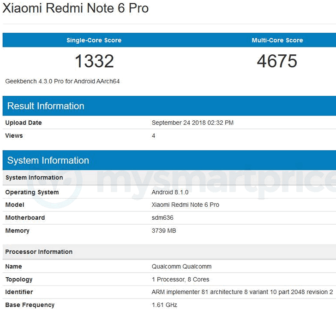Click the Xiaomi Redmi Note 6 Pro page title
Screen dimensions: 336x310
(75, 8)
